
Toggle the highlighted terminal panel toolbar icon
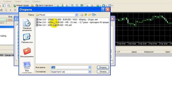4,5
